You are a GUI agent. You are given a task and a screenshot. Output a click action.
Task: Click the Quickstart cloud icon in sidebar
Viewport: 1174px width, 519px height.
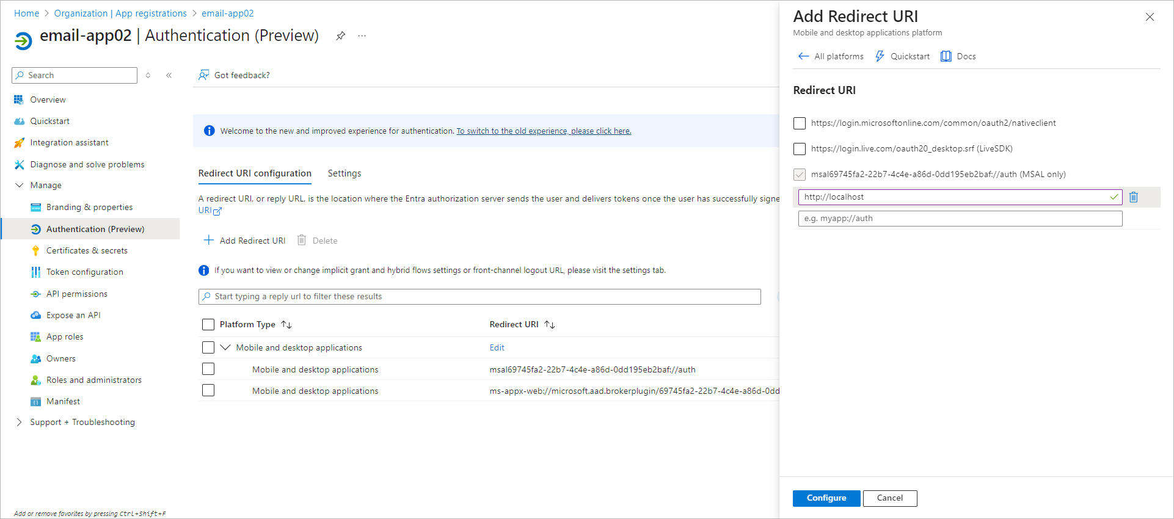pos(19,121)
